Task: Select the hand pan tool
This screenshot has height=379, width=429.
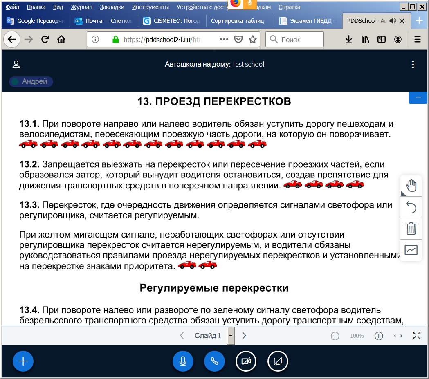Action: pos(411,186)
